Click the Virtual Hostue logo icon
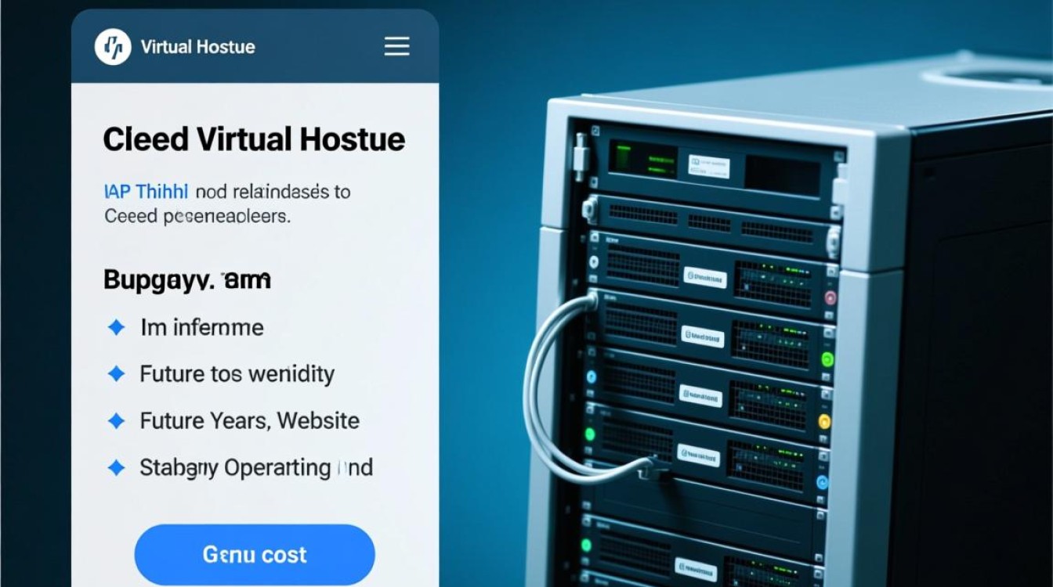 pyautogui.click(x=113, y=47)
